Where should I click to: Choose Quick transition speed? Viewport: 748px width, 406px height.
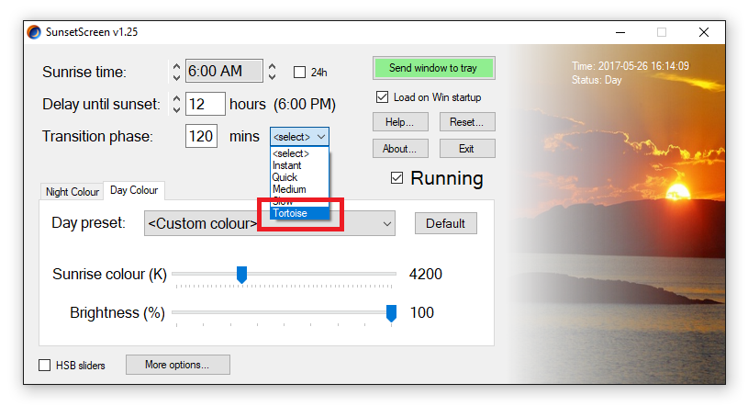(x=299, y=177)
